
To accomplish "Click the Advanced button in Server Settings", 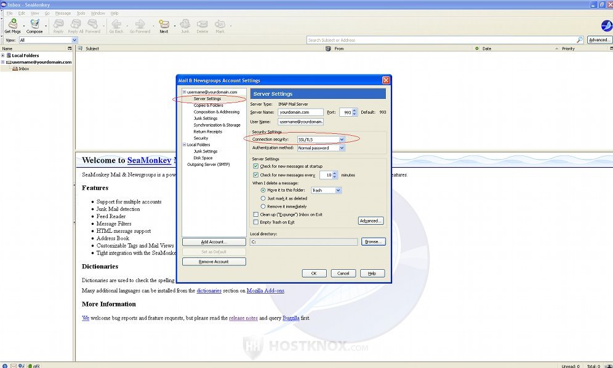I will (371, 221).
